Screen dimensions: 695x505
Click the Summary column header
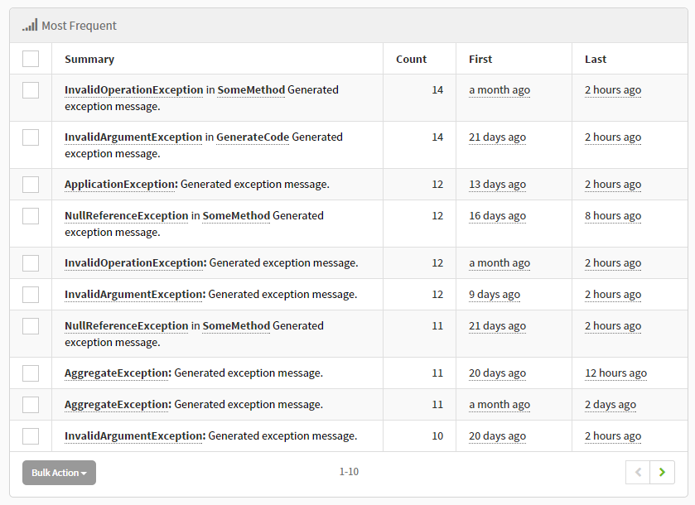click(89, 59)
